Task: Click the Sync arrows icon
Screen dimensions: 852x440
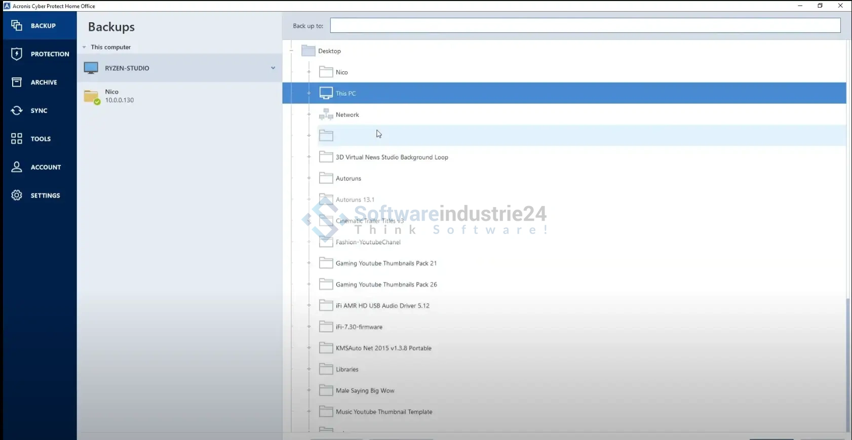Action: [x=17, y=110]
